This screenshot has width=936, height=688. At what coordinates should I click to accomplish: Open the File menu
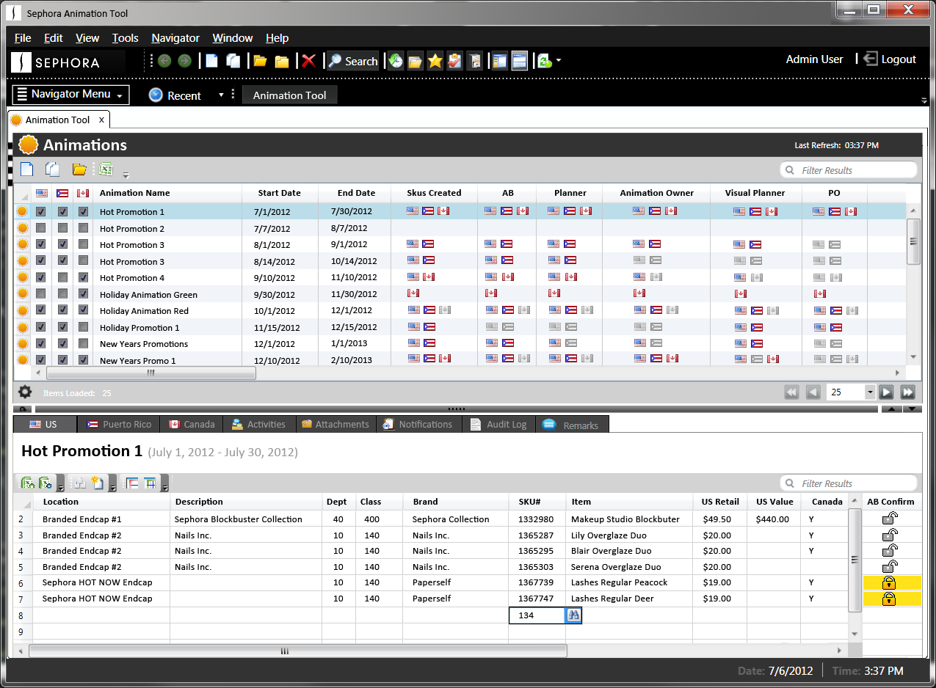point(23,38)
